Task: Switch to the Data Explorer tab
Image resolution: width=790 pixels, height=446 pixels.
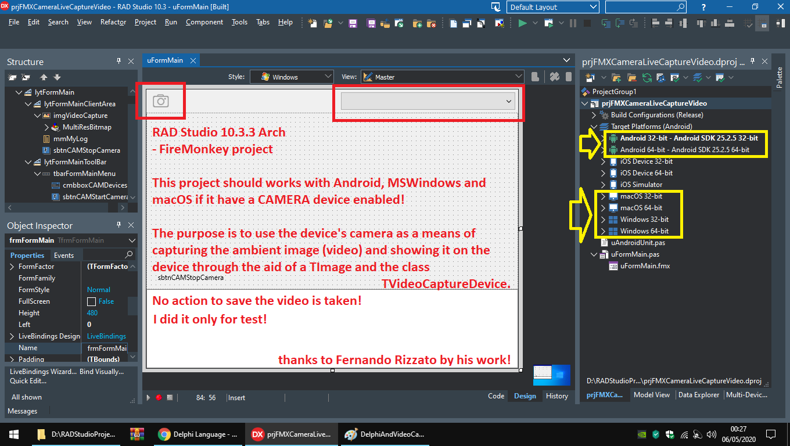Action: coord(699,395)
